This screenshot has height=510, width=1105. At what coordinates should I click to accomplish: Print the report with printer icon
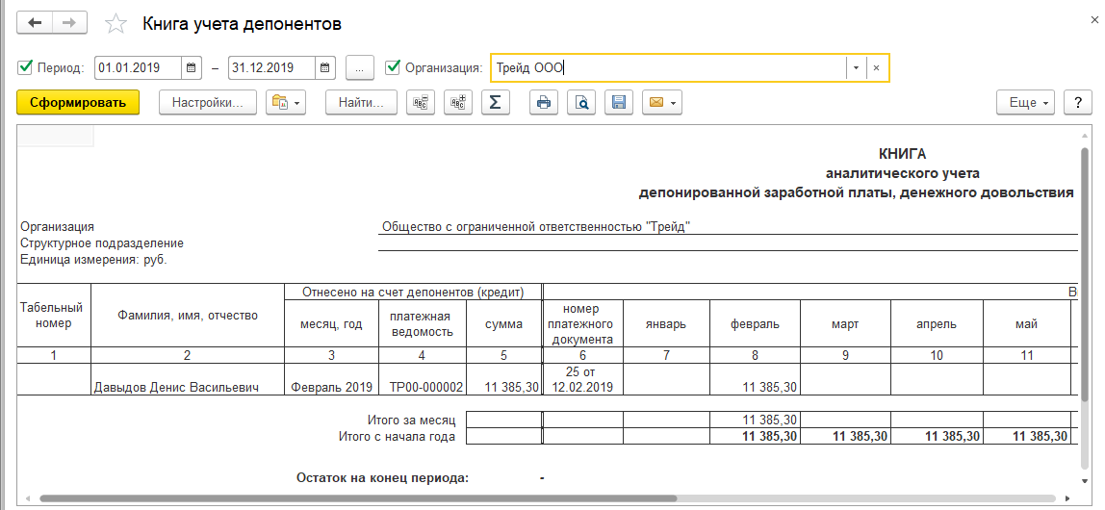point(543,102)
